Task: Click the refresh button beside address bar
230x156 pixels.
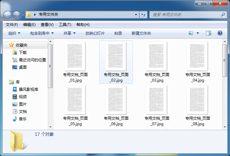Action: click(143, 14)
